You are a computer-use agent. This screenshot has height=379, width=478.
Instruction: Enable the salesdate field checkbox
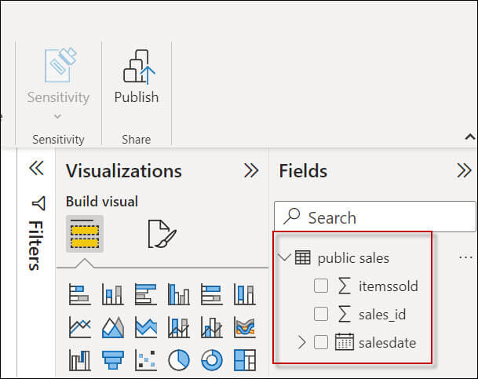(x=320, y=342)
